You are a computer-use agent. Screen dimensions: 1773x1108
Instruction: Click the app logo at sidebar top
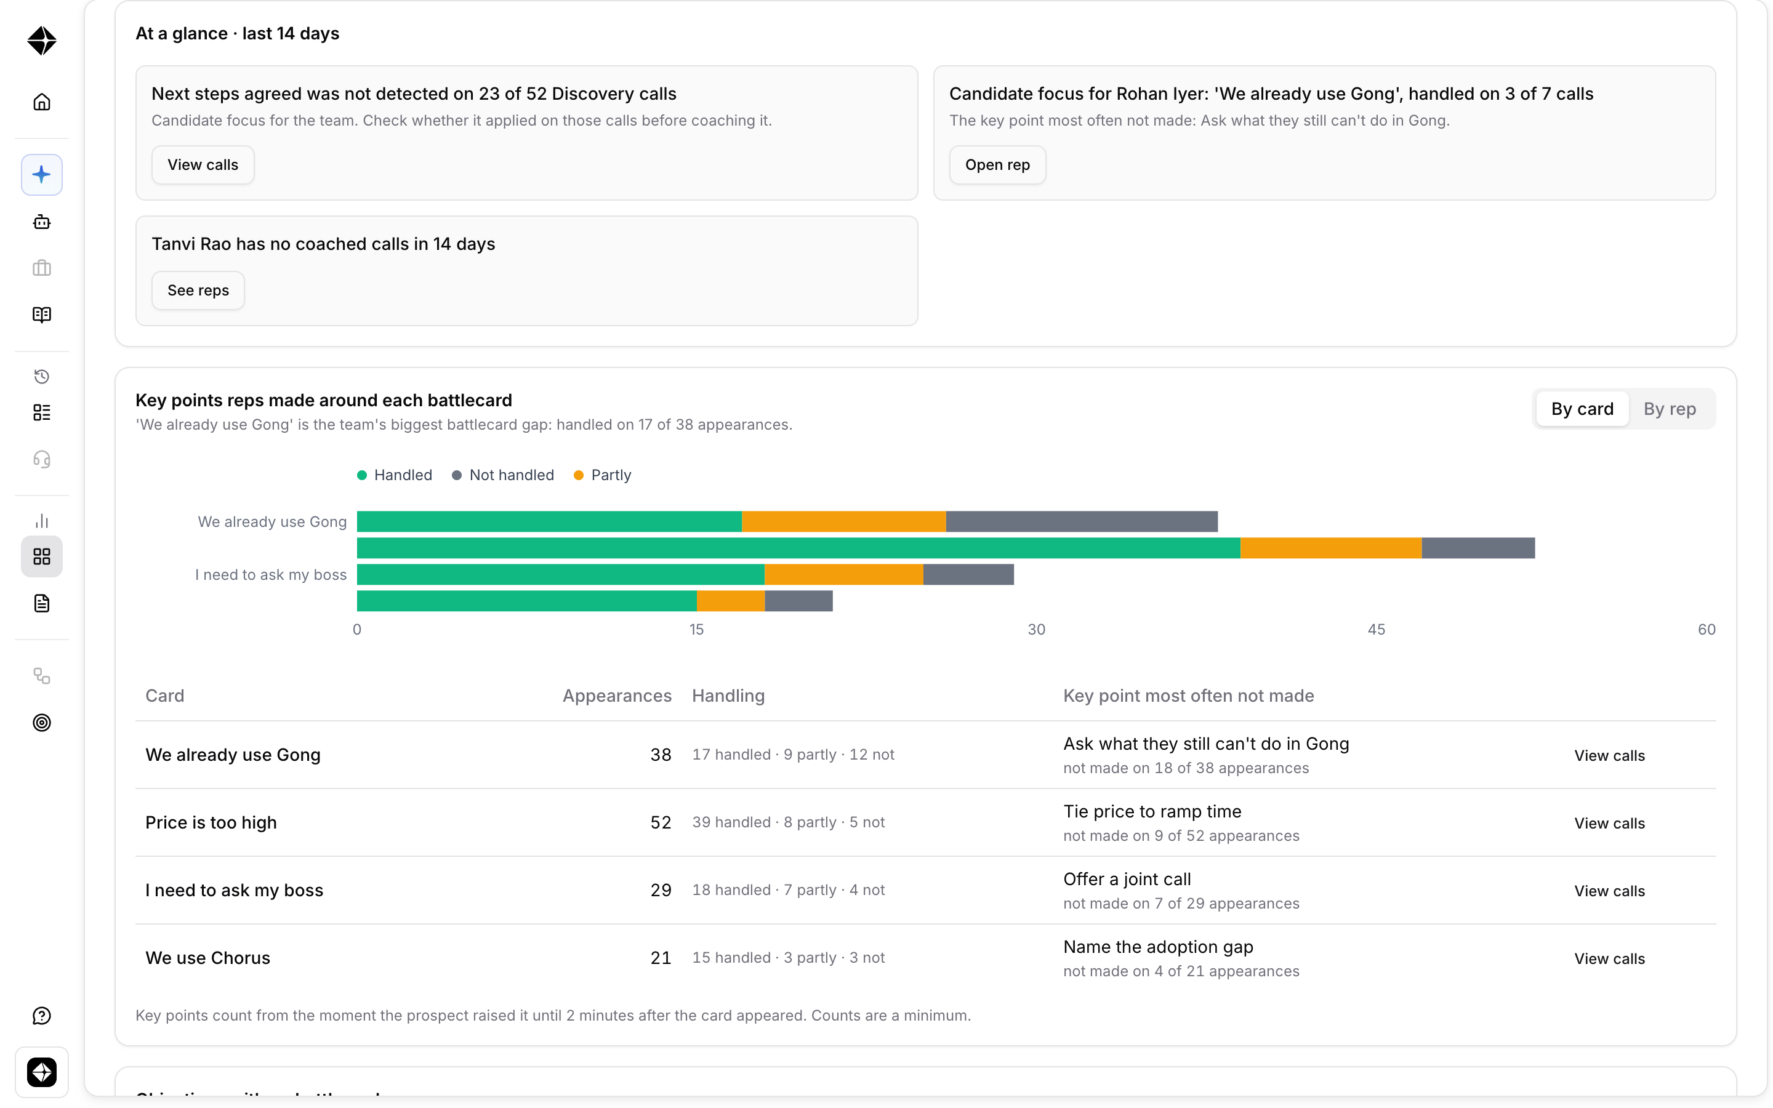(x=42, y=40)
